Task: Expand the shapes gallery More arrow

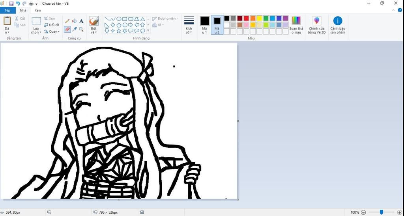Action: pyautogui.click(x=148, y=31)
